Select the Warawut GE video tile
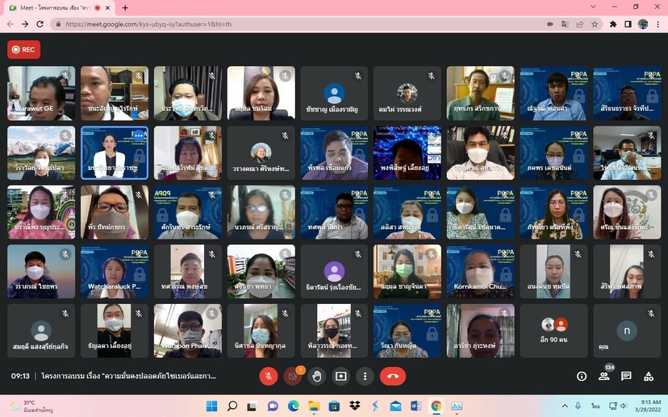This screenshot has height=417, width=668. point(41,93)
